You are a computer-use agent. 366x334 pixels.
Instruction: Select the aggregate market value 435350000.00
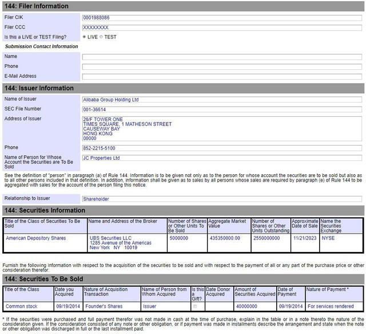[x=225, y=238]
